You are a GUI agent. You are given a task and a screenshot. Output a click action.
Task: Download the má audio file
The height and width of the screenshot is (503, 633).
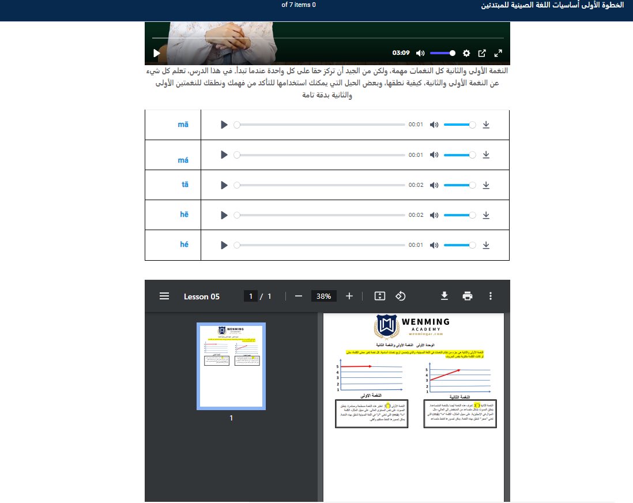pyautogui.click(x=486, y=155)
